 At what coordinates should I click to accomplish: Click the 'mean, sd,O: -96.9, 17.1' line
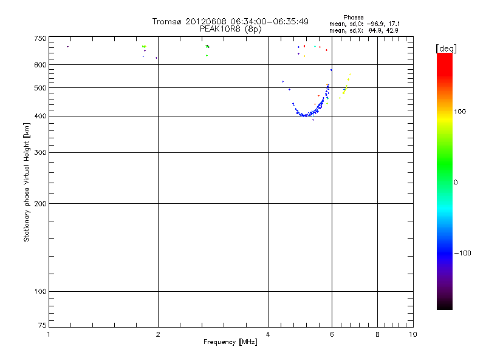tap(364, 24)
